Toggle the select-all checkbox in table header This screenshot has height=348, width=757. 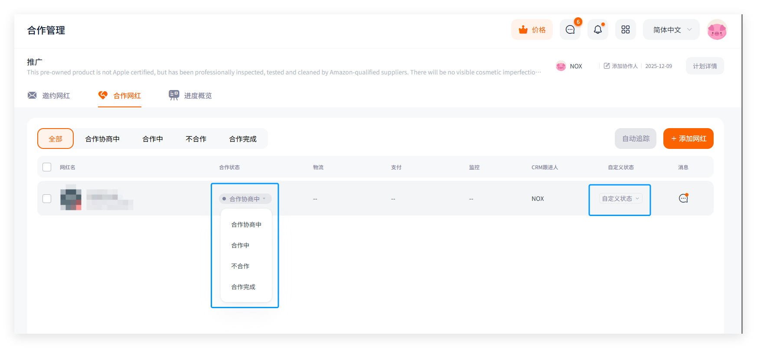click(x=47, y=167)
